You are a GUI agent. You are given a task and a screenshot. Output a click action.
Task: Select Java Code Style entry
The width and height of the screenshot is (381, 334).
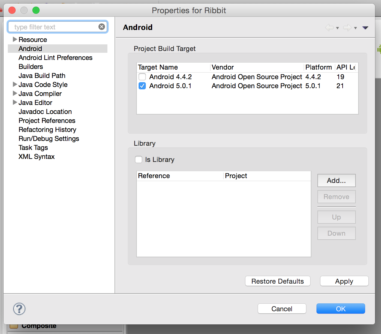click(43, 85)
